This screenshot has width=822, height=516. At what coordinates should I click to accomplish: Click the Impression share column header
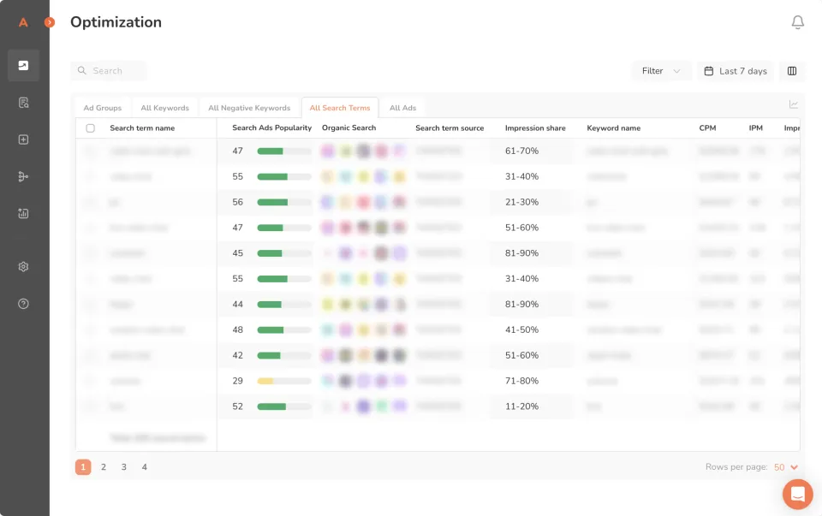click(x=535, y=128)
